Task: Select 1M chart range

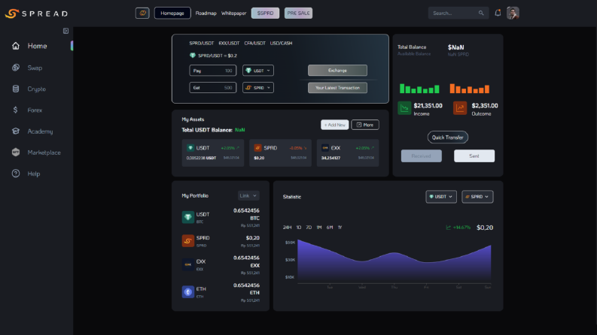Action: coord(319,228)
